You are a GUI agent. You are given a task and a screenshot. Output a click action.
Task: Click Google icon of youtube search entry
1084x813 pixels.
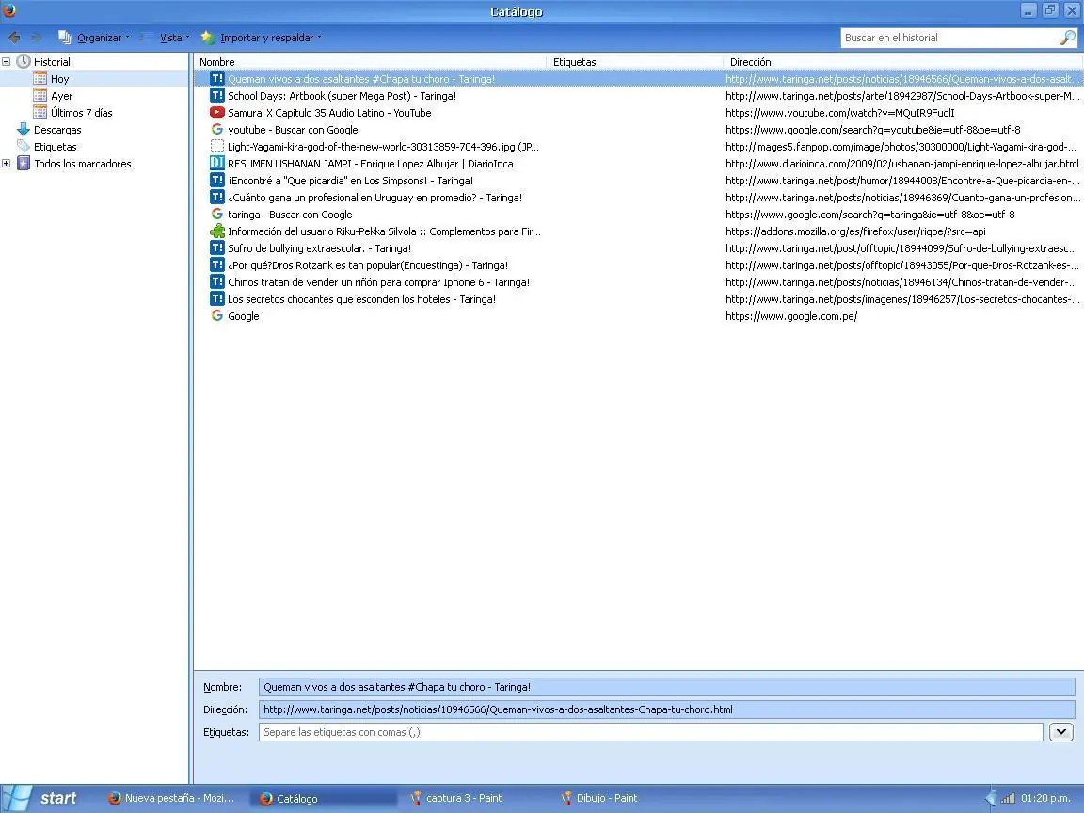tap(217, 129)
